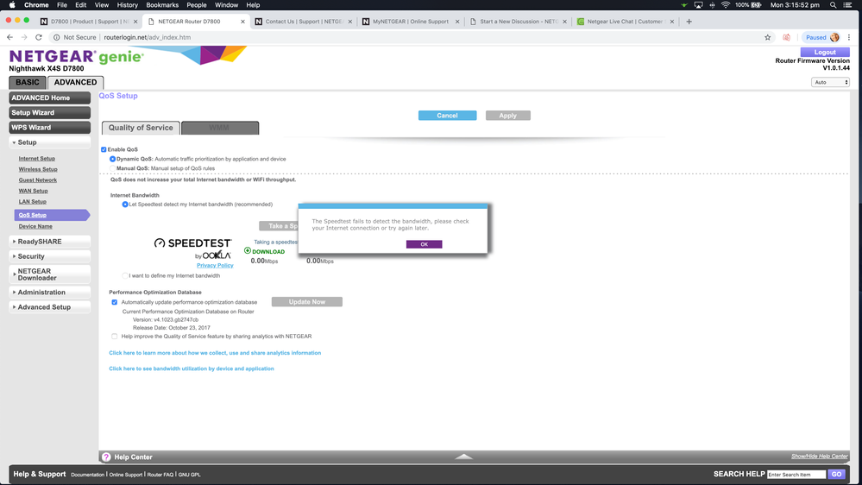Open the Chrome File menu
The height and width of the screenshot is (485, 862).
[x=62, y=5]
